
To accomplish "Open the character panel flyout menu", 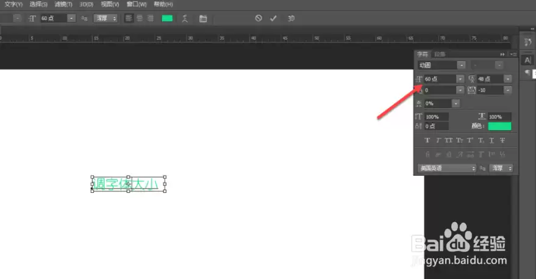I will [513, 54].
